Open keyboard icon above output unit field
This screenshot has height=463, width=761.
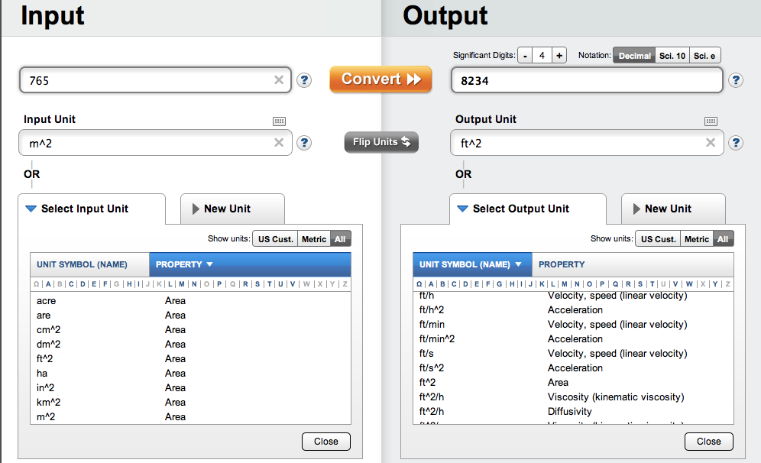(x=711, y=121)
